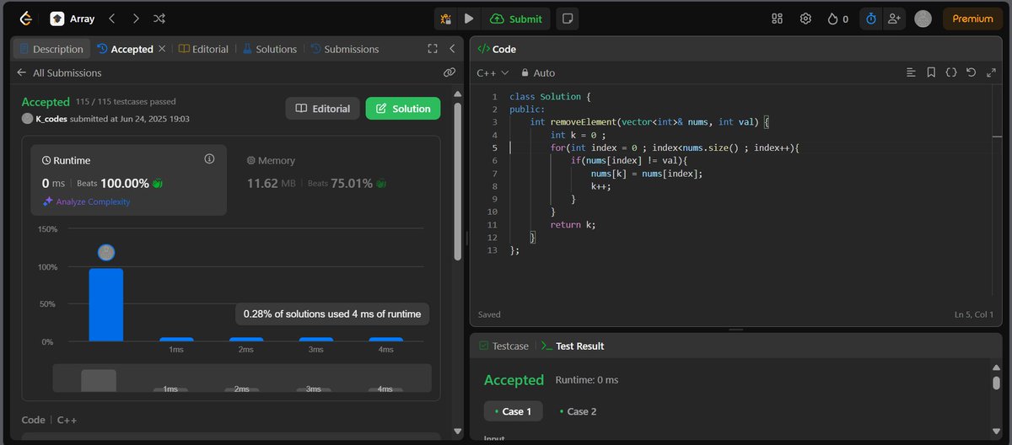The image size is (1012, 445).
Task: Open the layout grid icon
Action: coord(778,19)
